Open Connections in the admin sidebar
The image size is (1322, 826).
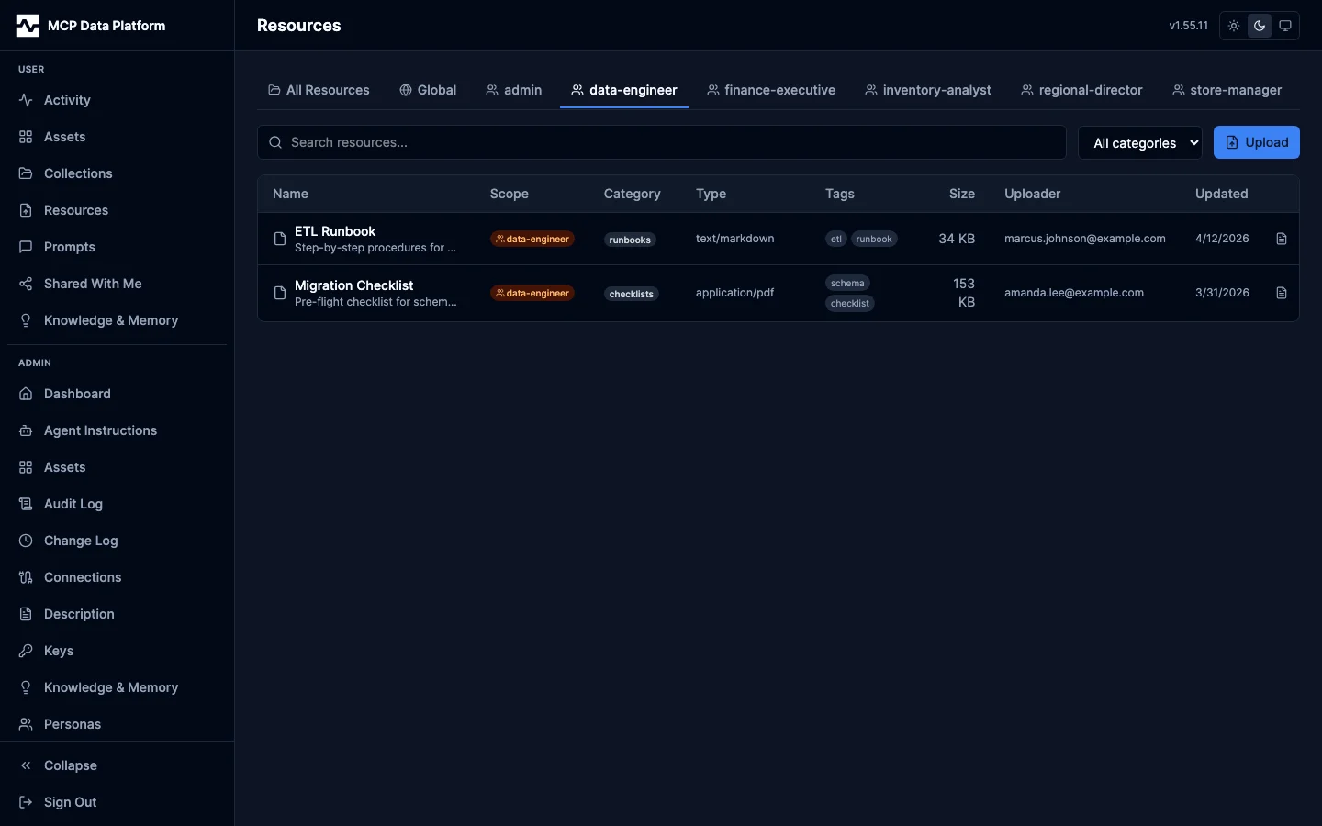pyautogui.click(x=81, y=577)
